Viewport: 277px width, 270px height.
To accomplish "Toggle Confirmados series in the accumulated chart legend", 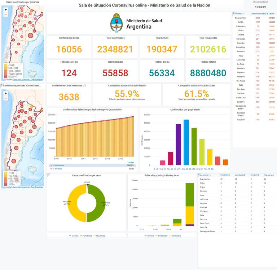I will pyautogui.click(x=59, y=165).
